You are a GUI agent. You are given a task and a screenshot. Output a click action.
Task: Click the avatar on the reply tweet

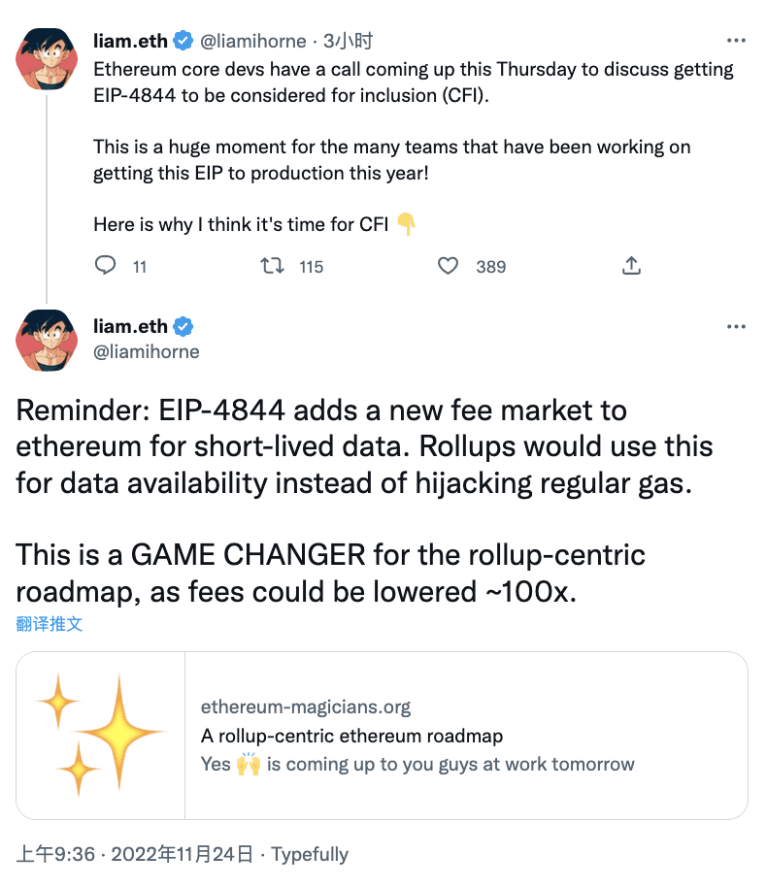pyautogui.click(x=46, y=340)
